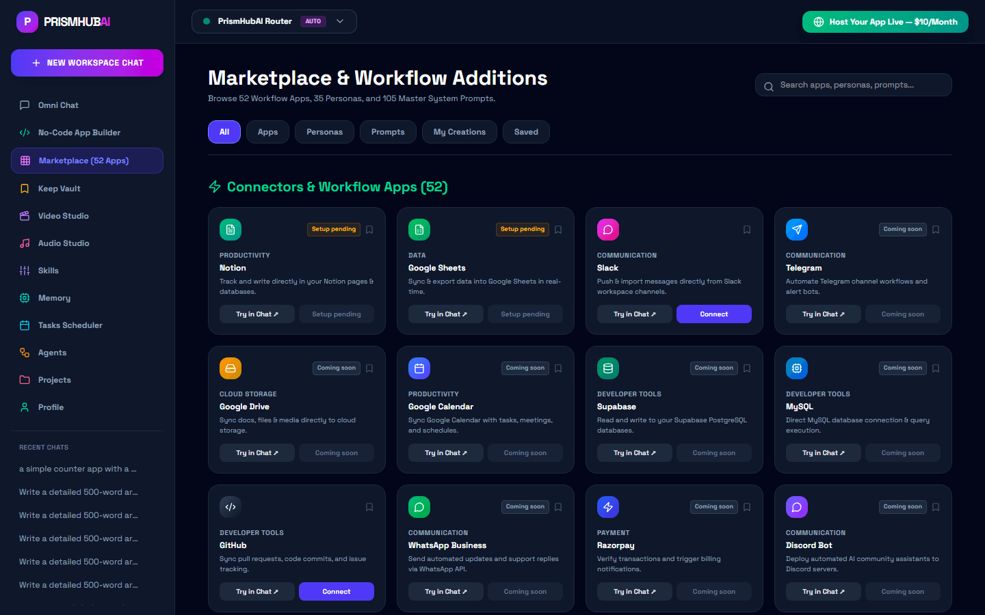
Task: Bookmark the Discord Bot card
Action: (936, 507)
